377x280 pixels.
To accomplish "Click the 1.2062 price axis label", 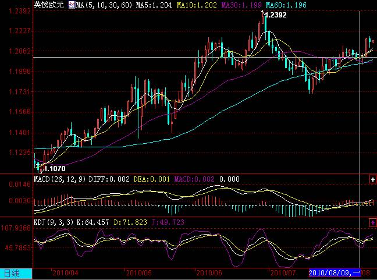I will point(20,51).
